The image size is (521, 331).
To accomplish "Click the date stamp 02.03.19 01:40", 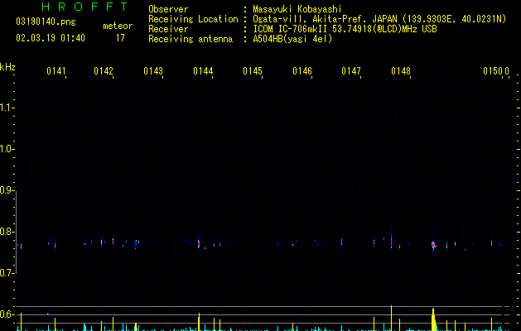I will click(x=51, y=38).
